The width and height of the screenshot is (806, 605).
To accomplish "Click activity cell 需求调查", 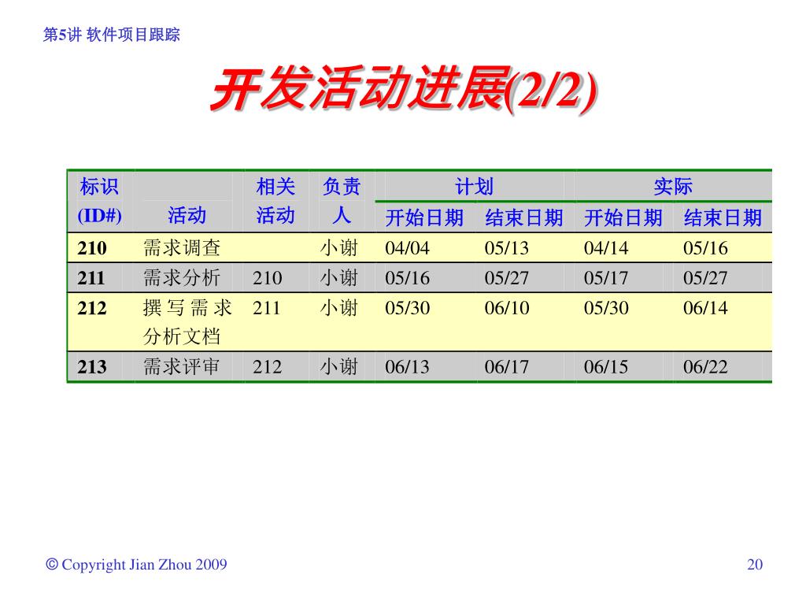I will click(182, 248).
